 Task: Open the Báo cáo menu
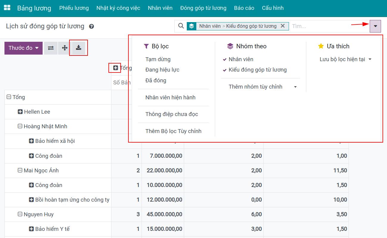244,8
